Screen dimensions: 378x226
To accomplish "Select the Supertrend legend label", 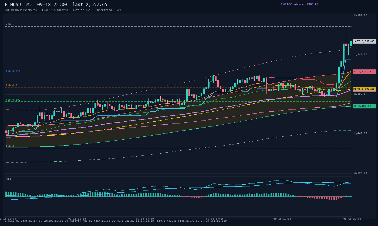I will 104,10.
